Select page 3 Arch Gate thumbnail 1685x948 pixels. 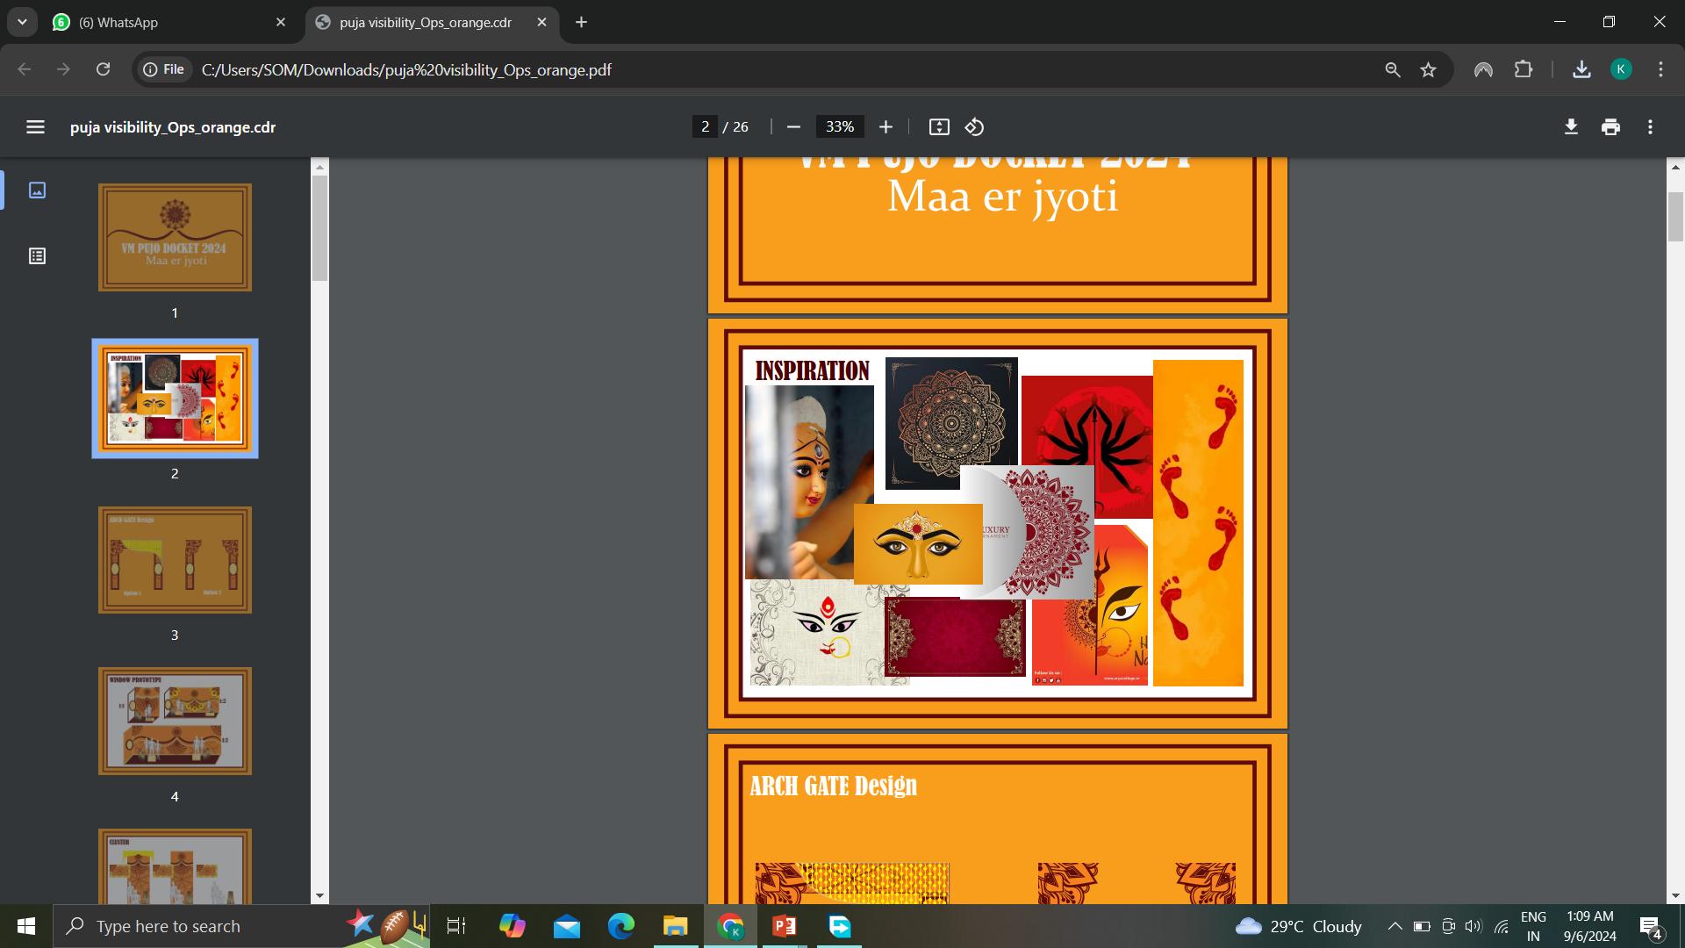(175, 560)
